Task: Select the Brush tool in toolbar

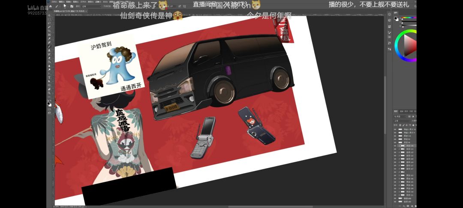Action: pos(49,46)
